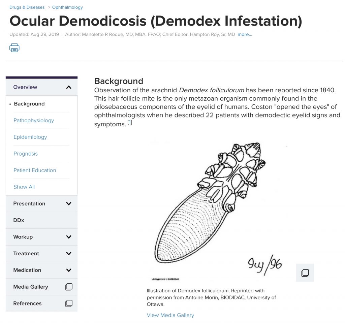This screenshot has width=345, height=323.
Task: Click the print icon below the article title
Action: pyautogui.click(x=14, y=47)
